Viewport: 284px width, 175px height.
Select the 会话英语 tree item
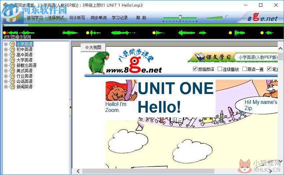(24, 81)
